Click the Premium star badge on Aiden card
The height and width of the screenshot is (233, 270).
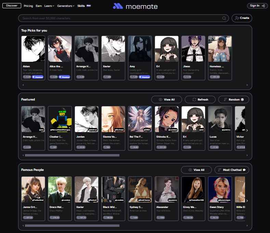point(38,77)
